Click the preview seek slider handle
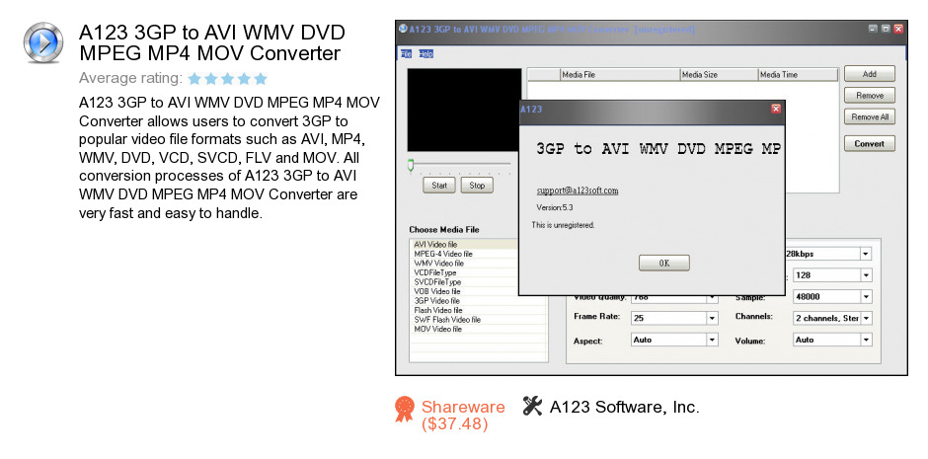 click(x=411, y=166)
